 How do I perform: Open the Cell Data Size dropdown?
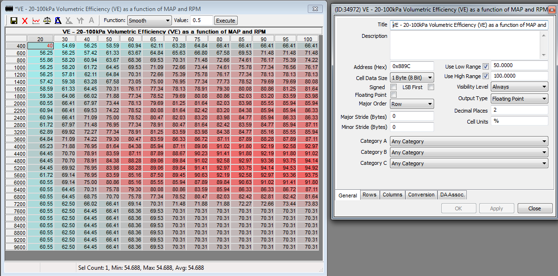[412, 78]
